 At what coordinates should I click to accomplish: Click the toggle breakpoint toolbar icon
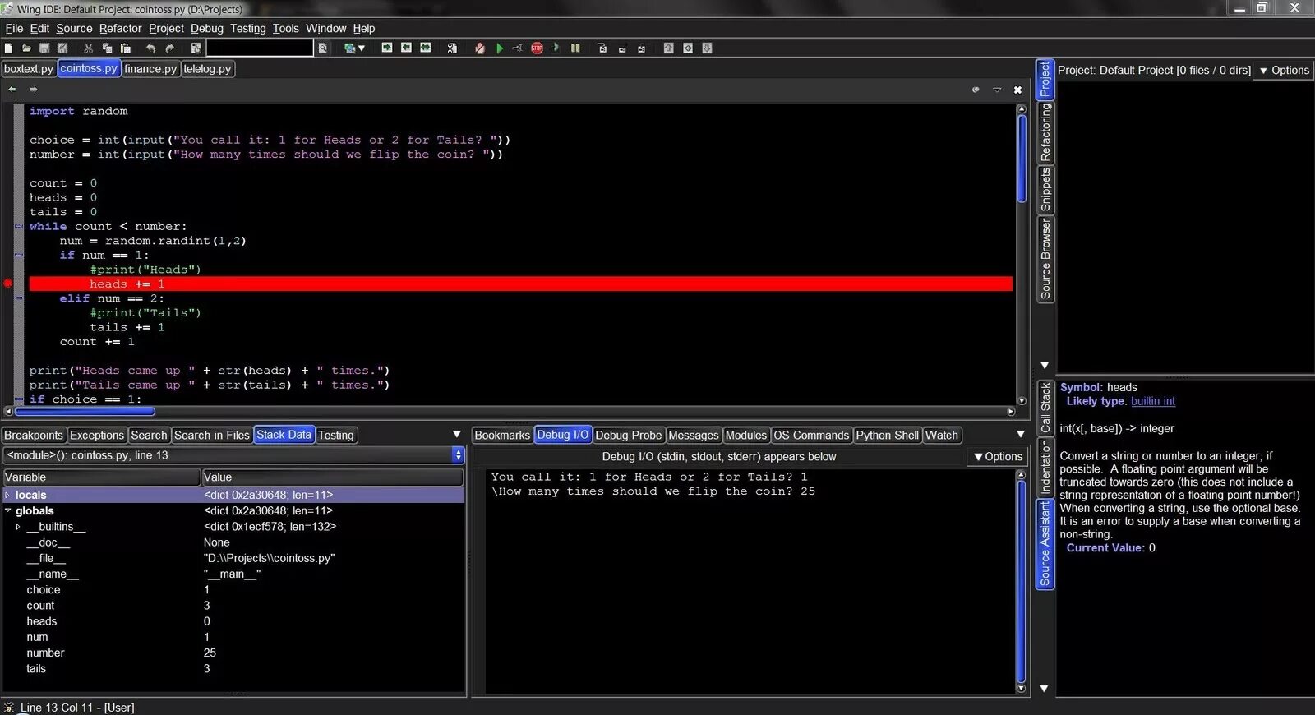(479, 48)
